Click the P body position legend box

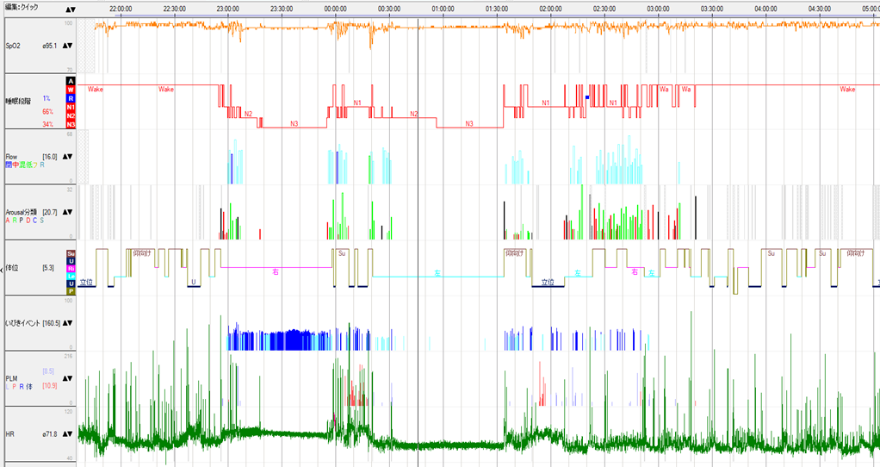click(71, 291)
